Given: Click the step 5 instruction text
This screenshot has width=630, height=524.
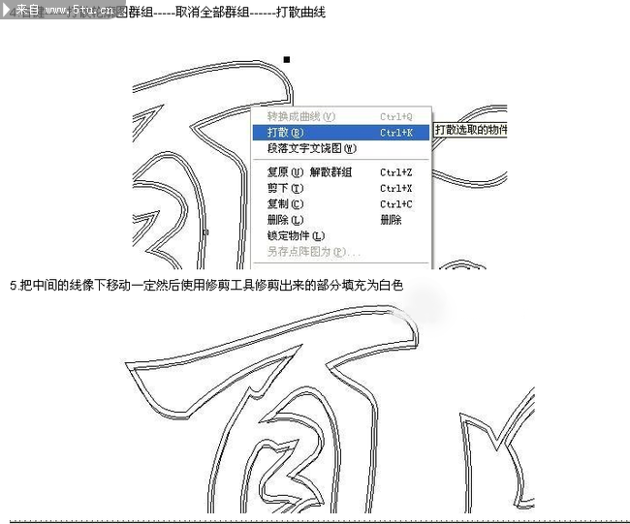Looking at the screenshot, I should point(206,285).
